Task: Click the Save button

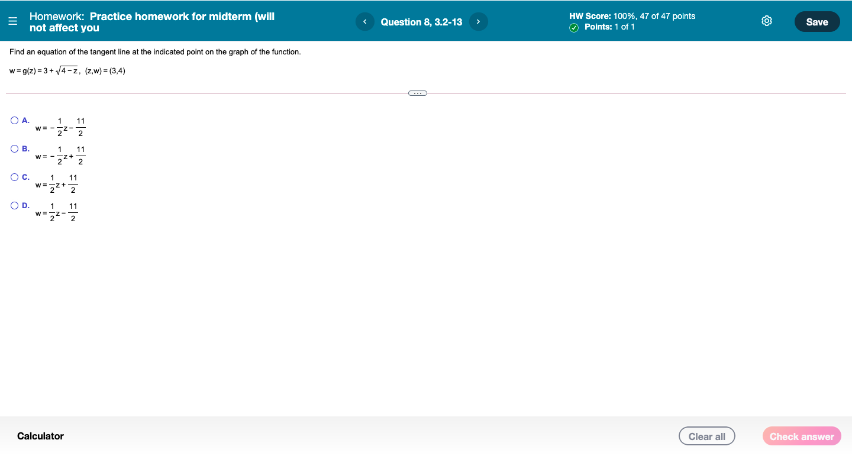Action: (817, 22)
